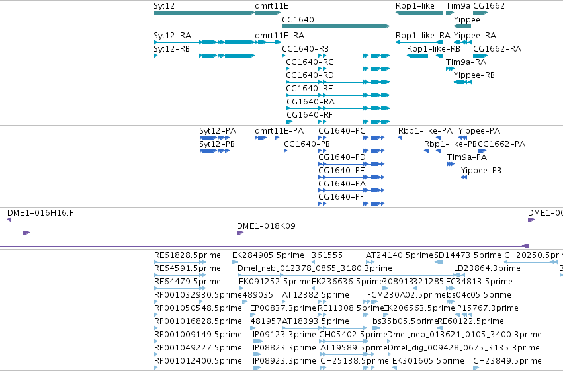Select the EP00837.3prime EST label
This screenshot has width=563, height=371.
coord(283,309)
